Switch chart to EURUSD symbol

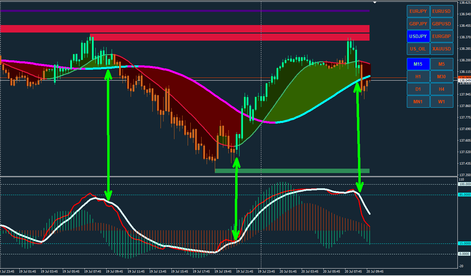(441, 11)
